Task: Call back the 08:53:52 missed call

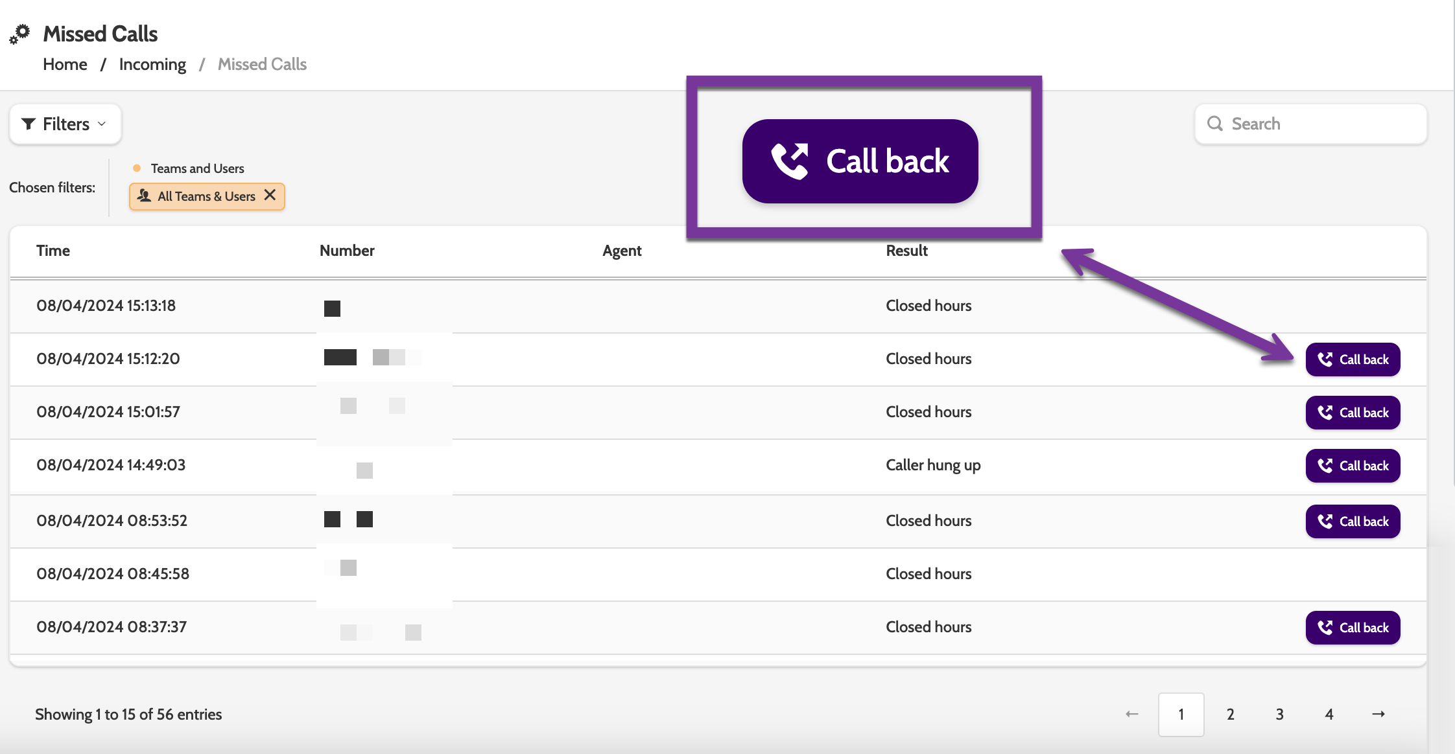Action: (x=1353, y=521)
